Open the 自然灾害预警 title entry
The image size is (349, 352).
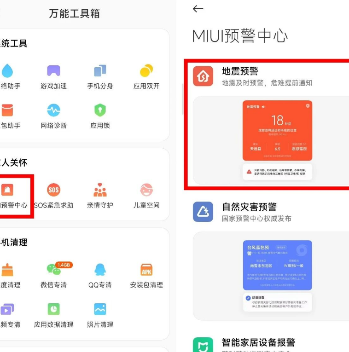point(249,207)
